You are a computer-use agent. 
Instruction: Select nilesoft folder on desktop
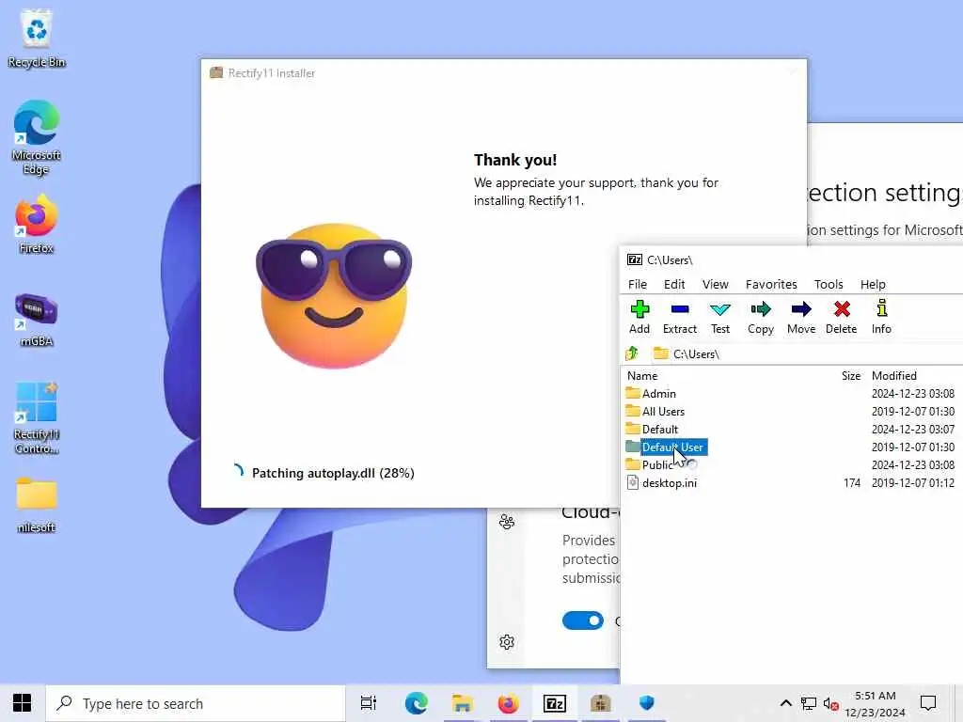(37, 505)
